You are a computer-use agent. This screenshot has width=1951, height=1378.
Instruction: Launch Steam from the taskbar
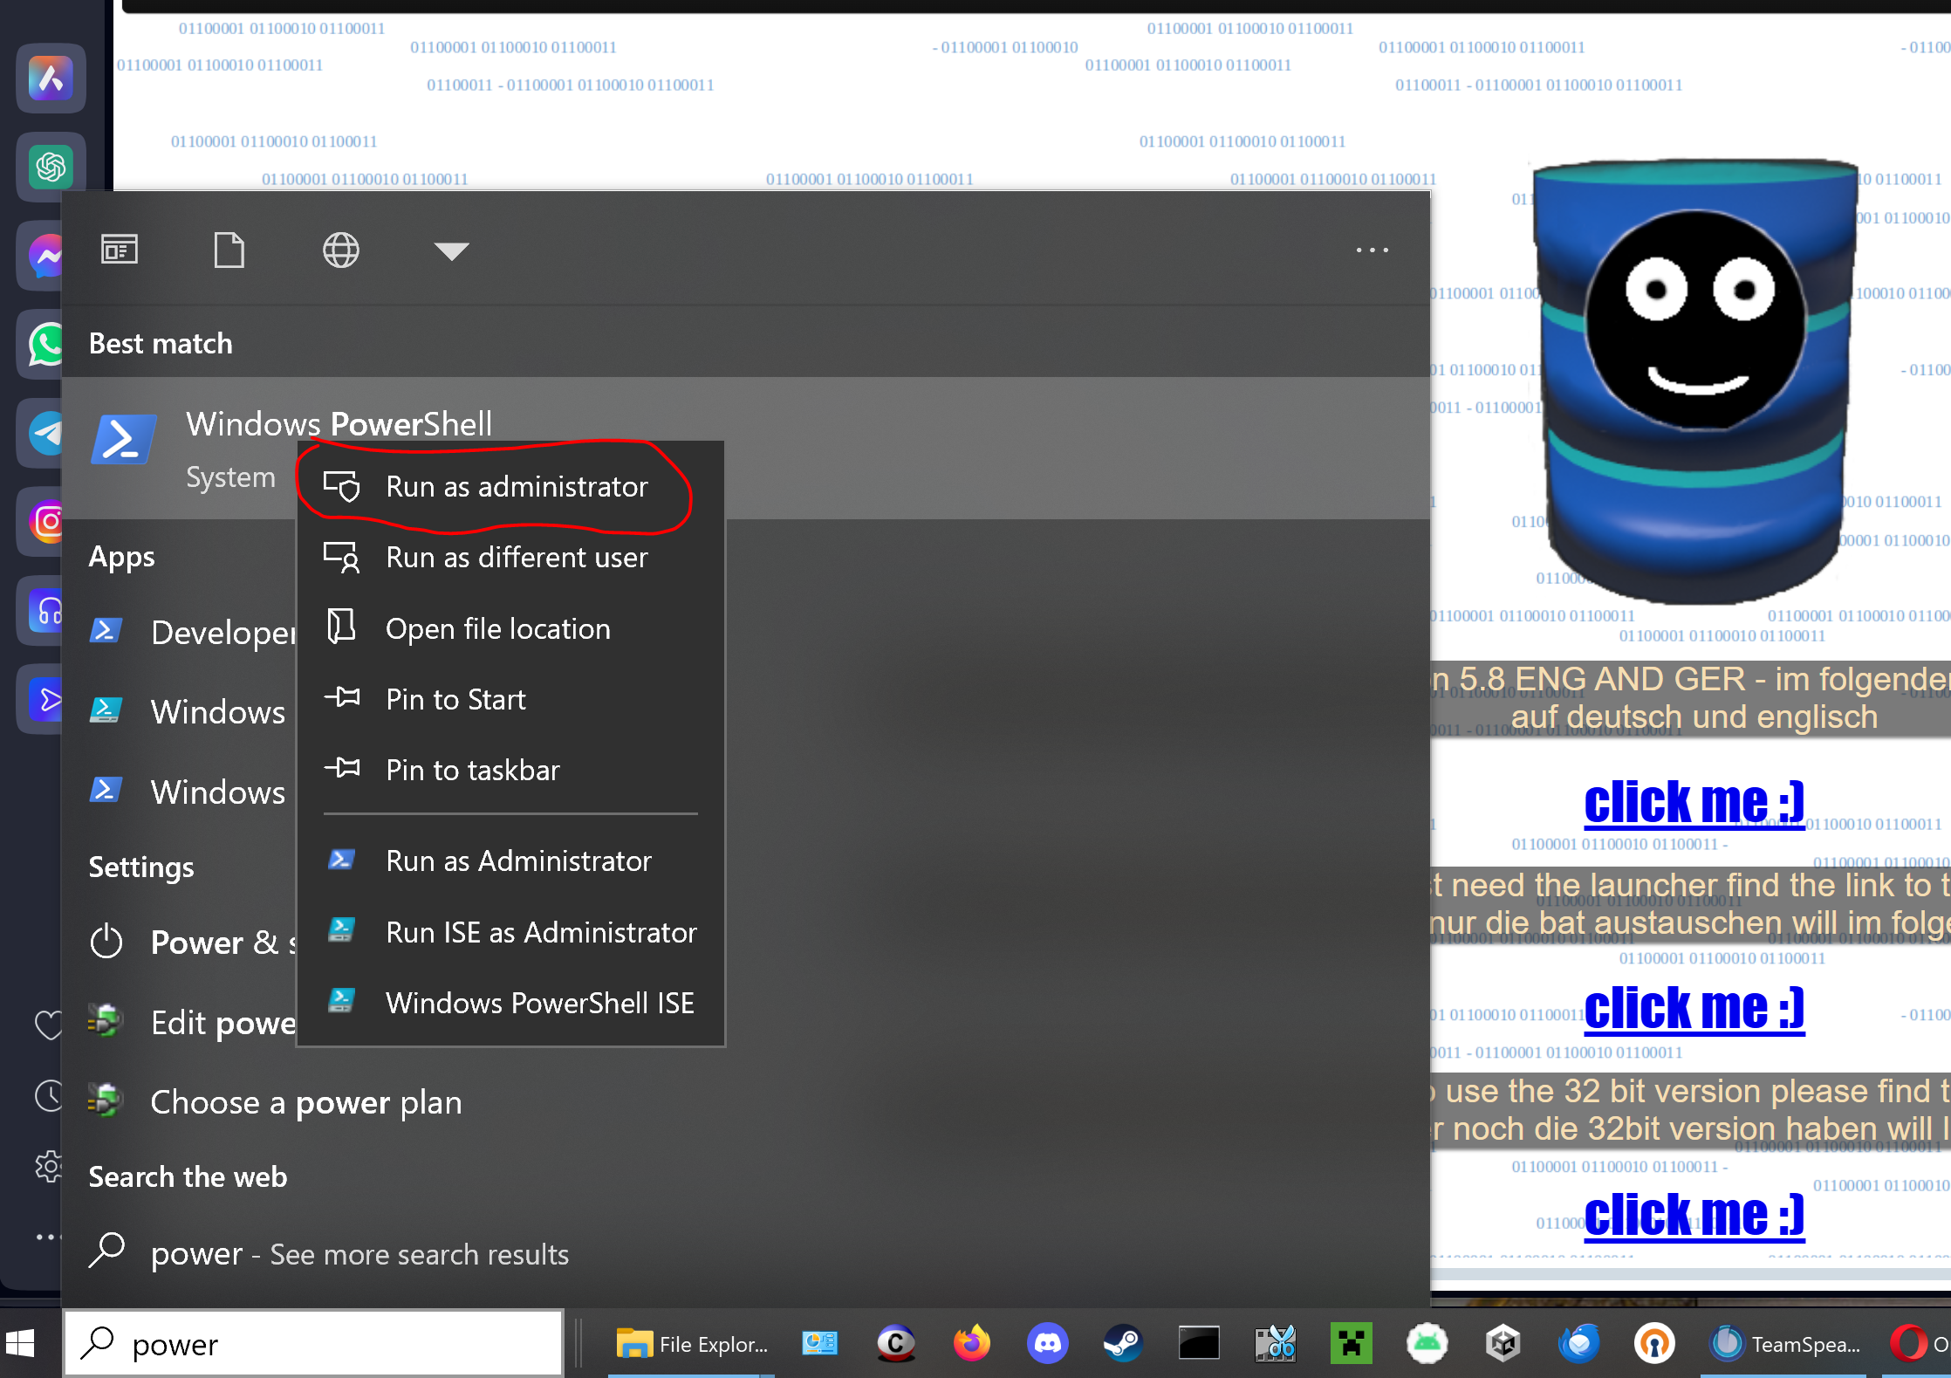click(1123, 1344)
